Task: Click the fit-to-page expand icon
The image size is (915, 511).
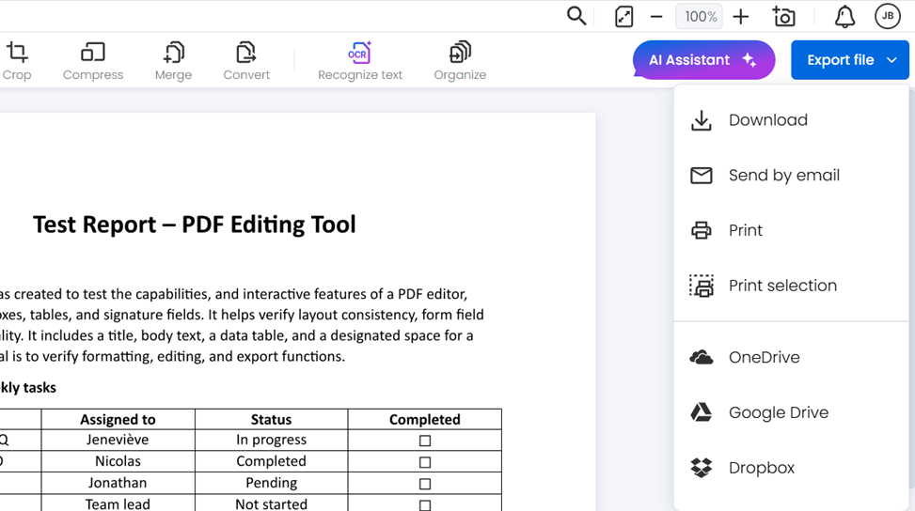Action: point(623,16)
